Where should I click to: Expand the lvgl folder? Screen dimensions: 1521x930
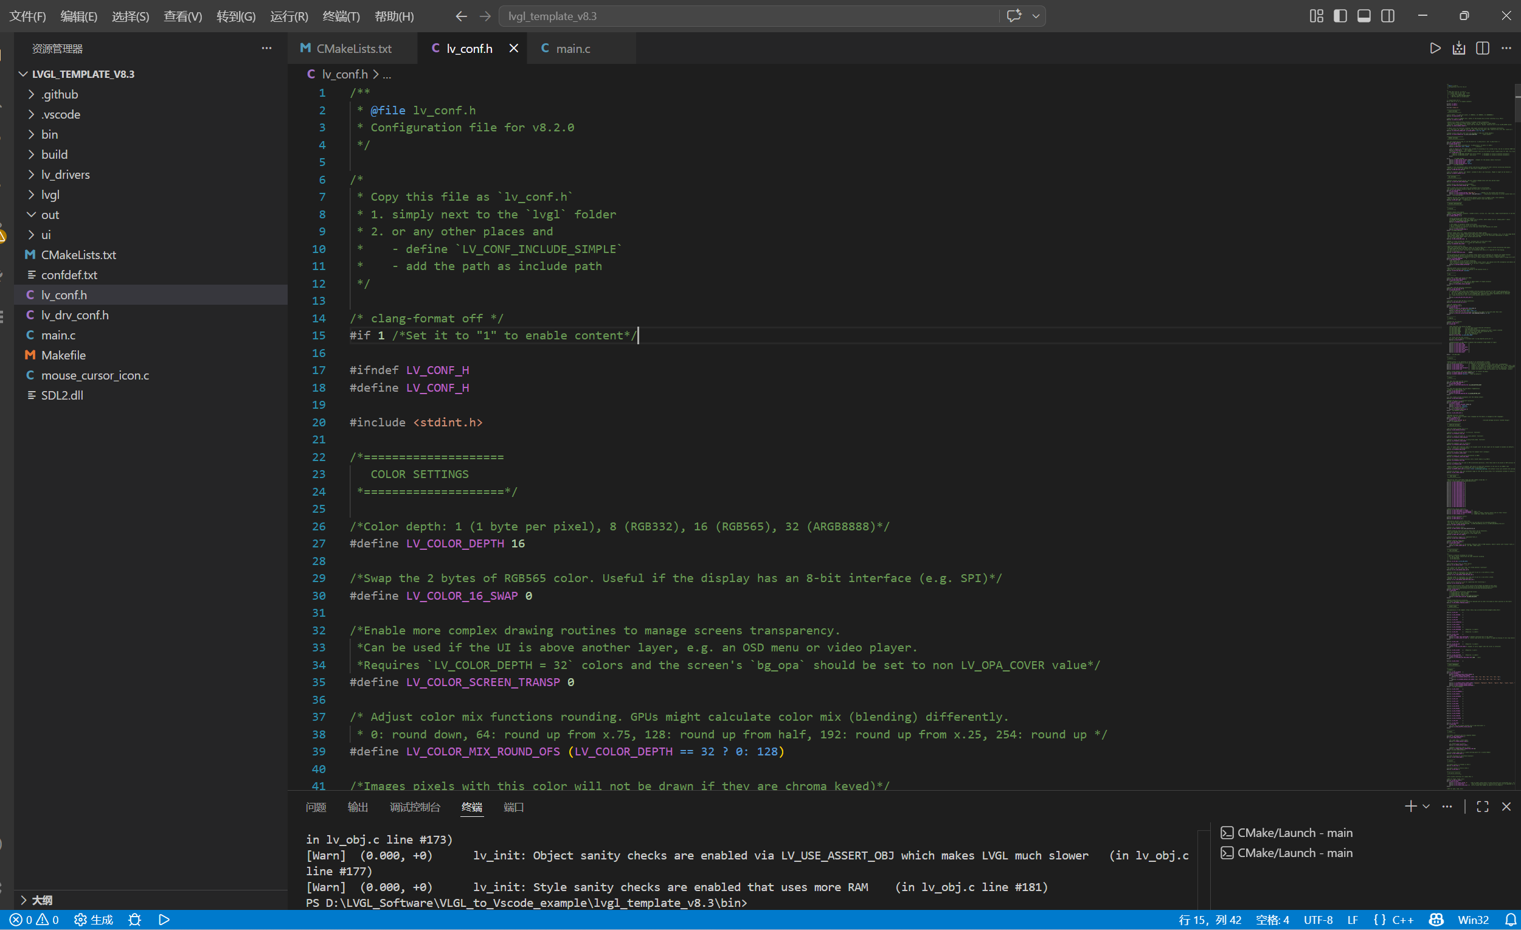151,195
